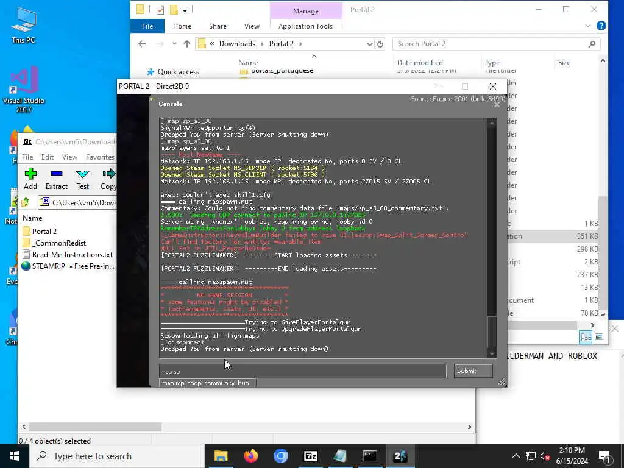The height and width of the screenshot is (468, 624).
Task: Open the notification center icon
Action: pos(604,456)
